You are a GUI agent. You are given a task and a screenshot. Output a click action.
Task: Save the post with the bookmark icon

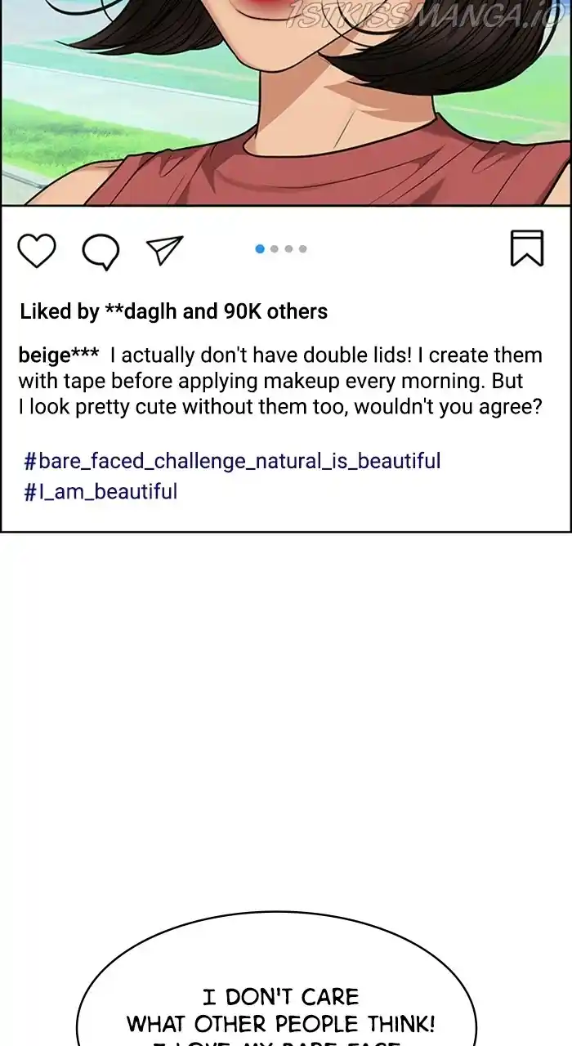click(x=527, y=248)
